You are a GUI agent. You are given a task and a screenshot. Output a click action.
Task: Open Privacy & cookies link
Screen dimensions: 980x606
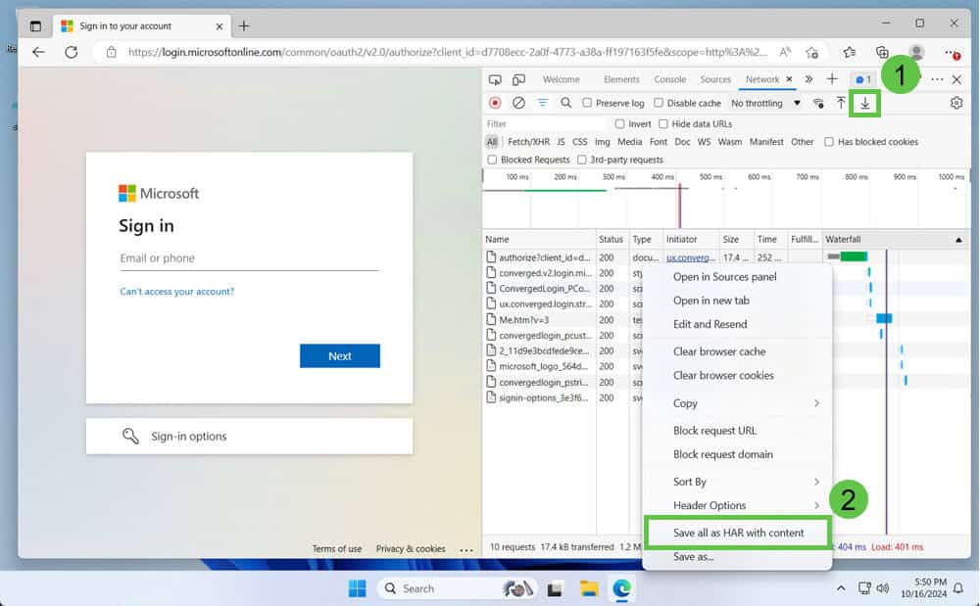(411, 548)
